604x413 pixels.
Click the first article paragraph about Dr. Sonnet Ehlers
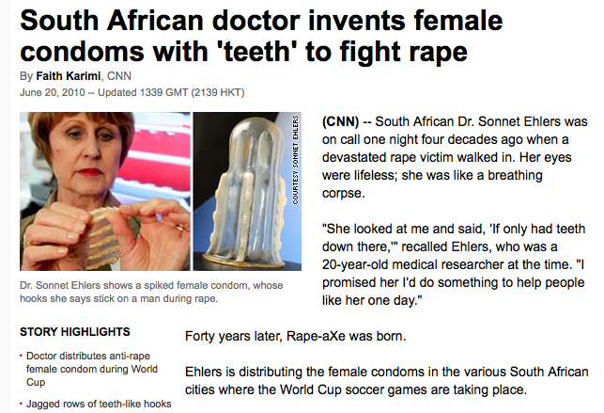point(455,157)
